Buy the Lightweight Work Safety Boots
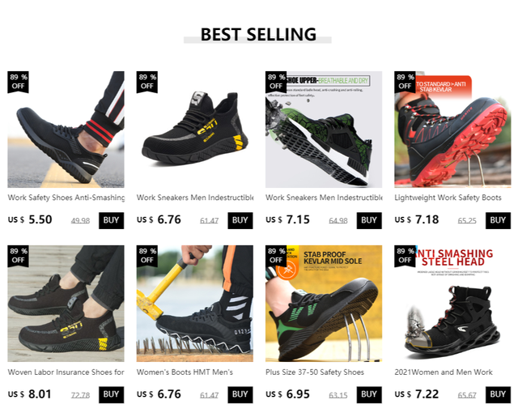The image size is (518, 417). (498, 220)
